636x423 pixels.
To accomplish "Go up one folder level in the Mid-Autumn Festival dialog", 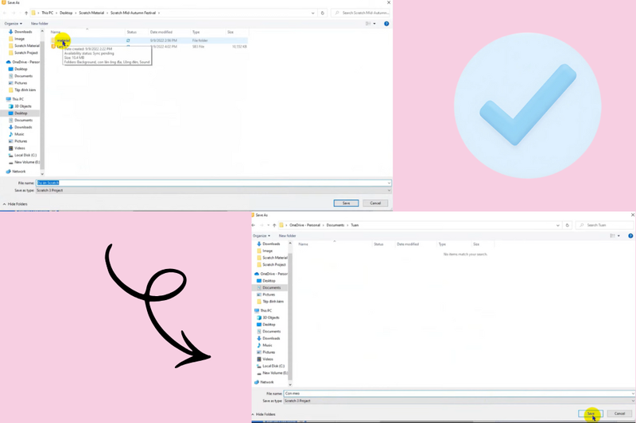I will pos(26,13).
